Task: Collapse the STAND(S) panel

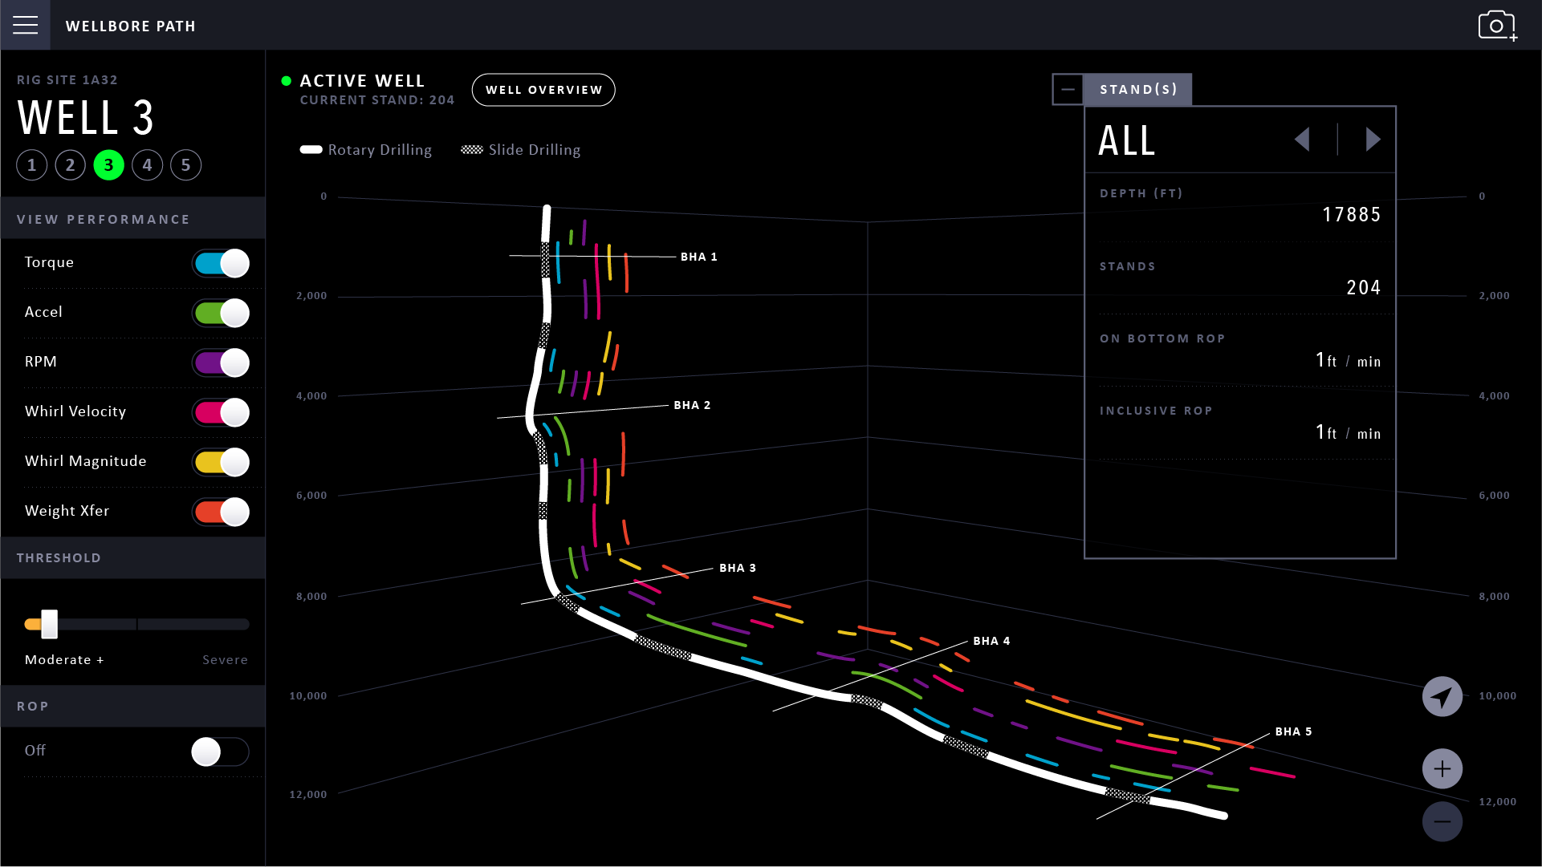Action: point(1068,89)
